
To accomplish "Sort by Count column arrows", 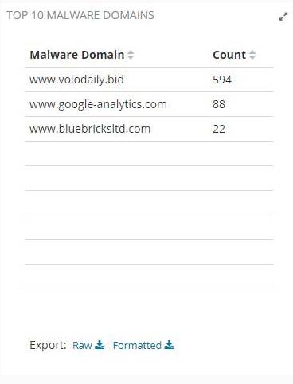I will pos(252,55).
